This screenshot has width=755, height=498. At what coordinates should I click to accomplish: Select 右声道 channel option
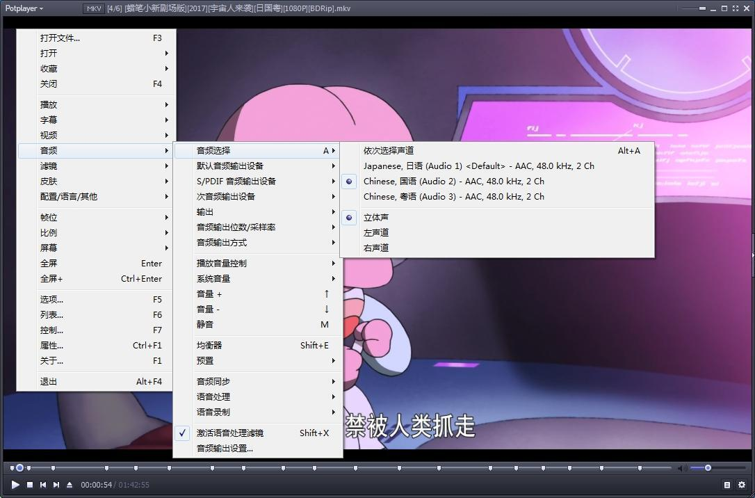(376, 248)
